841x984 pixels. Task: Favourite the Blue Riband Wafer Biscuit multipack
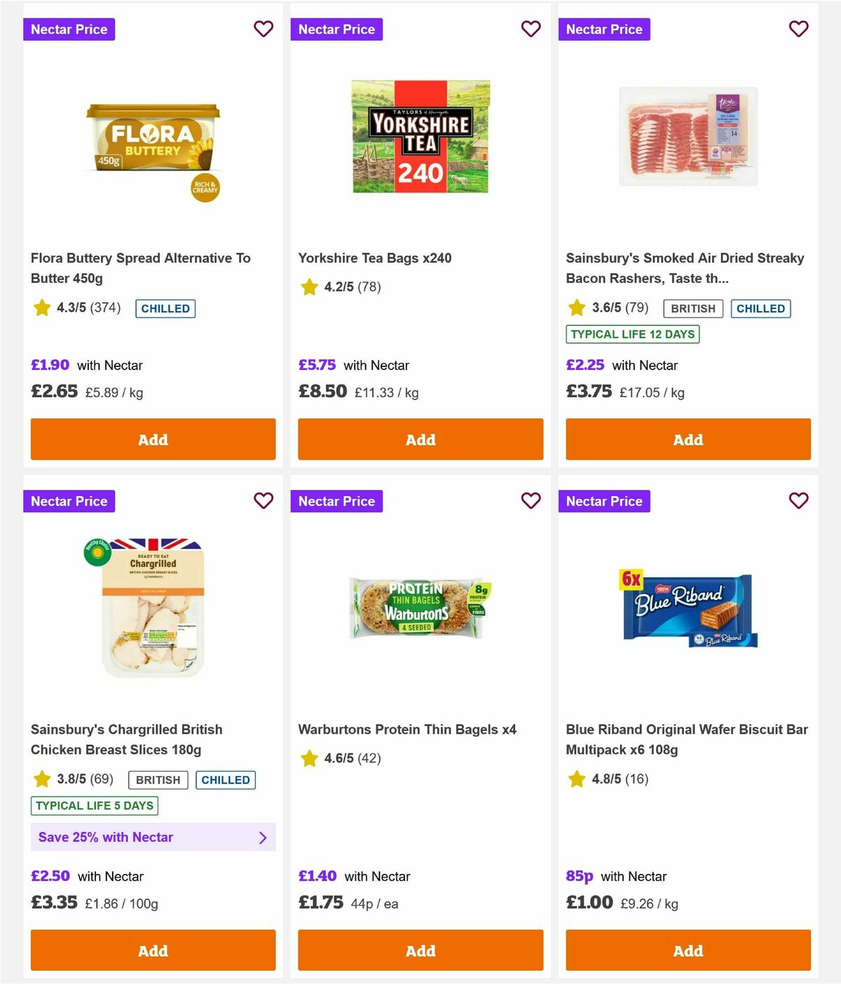[798, 500]
